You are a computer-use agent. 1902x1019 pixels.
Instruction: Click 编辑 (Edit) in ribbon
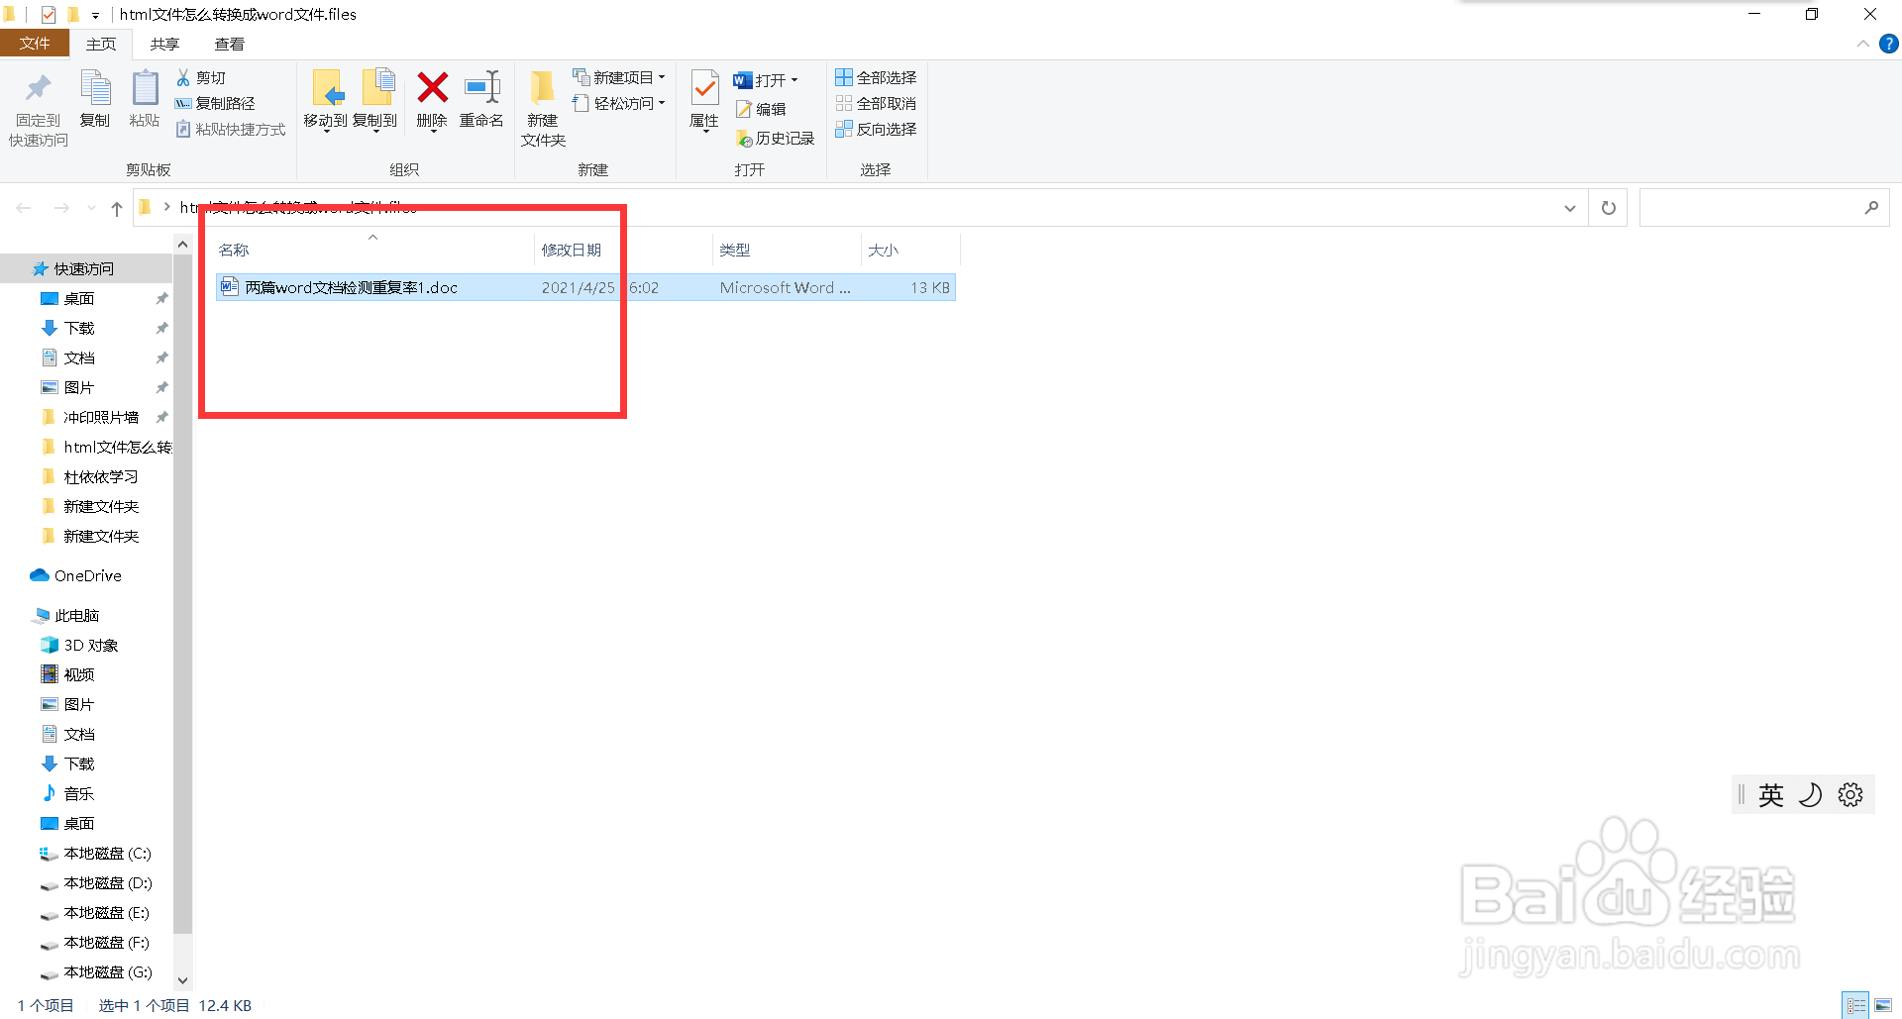(x=761, y=109)
